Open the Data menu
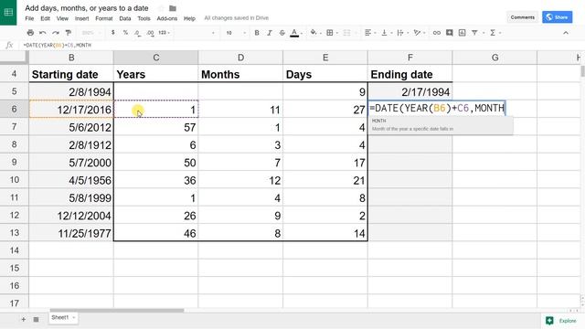 (125, 18)
